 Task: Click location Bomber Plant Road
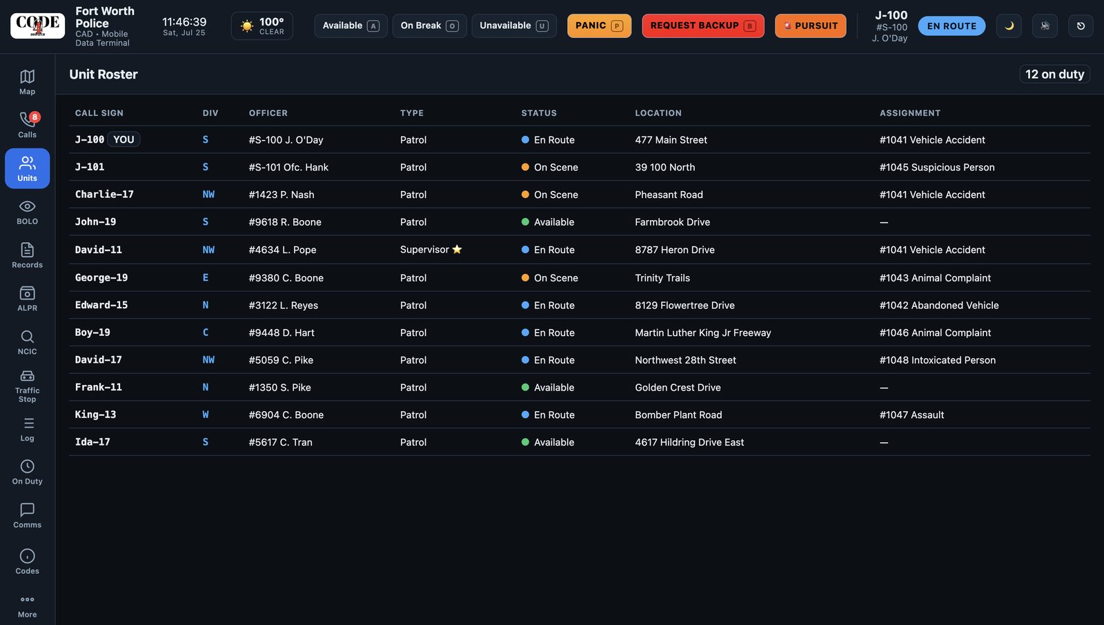pyautogui.click(x=678, y=415)
